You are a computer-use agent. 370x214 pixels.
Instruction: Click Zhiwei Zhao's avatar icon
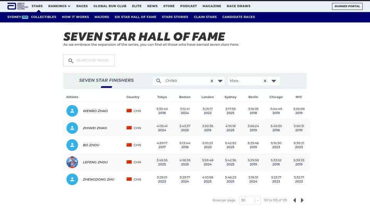click(72, 128)
